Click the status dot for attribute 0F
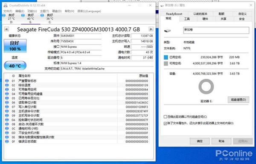 pos(7,141)
